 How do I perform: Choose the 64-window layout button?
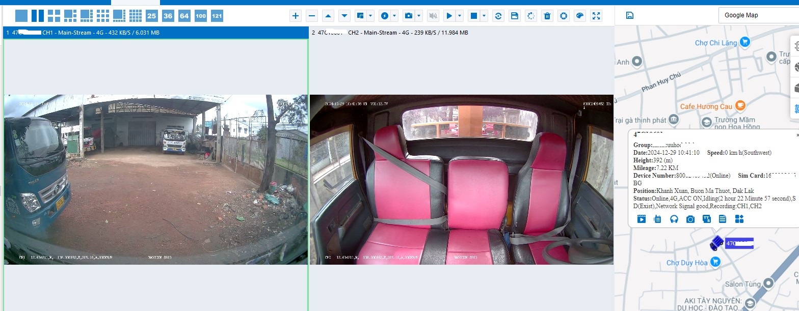184,16
